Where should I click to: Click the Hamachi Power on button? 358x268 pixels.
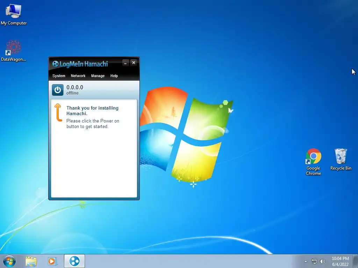[58, 90]
